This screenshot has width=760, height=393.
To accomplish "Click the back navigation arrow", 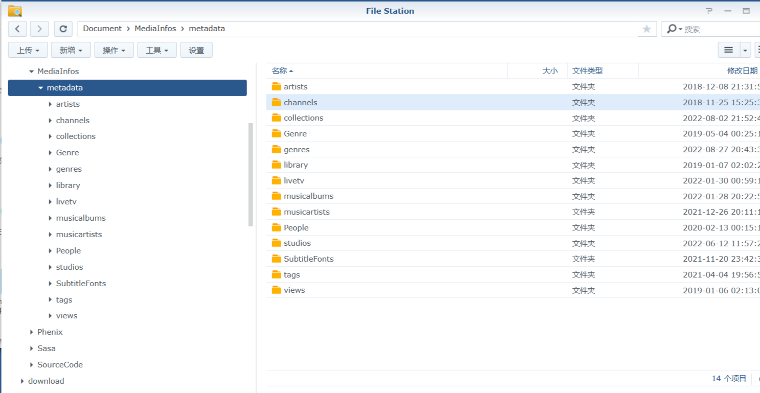I will coord(17,29).
